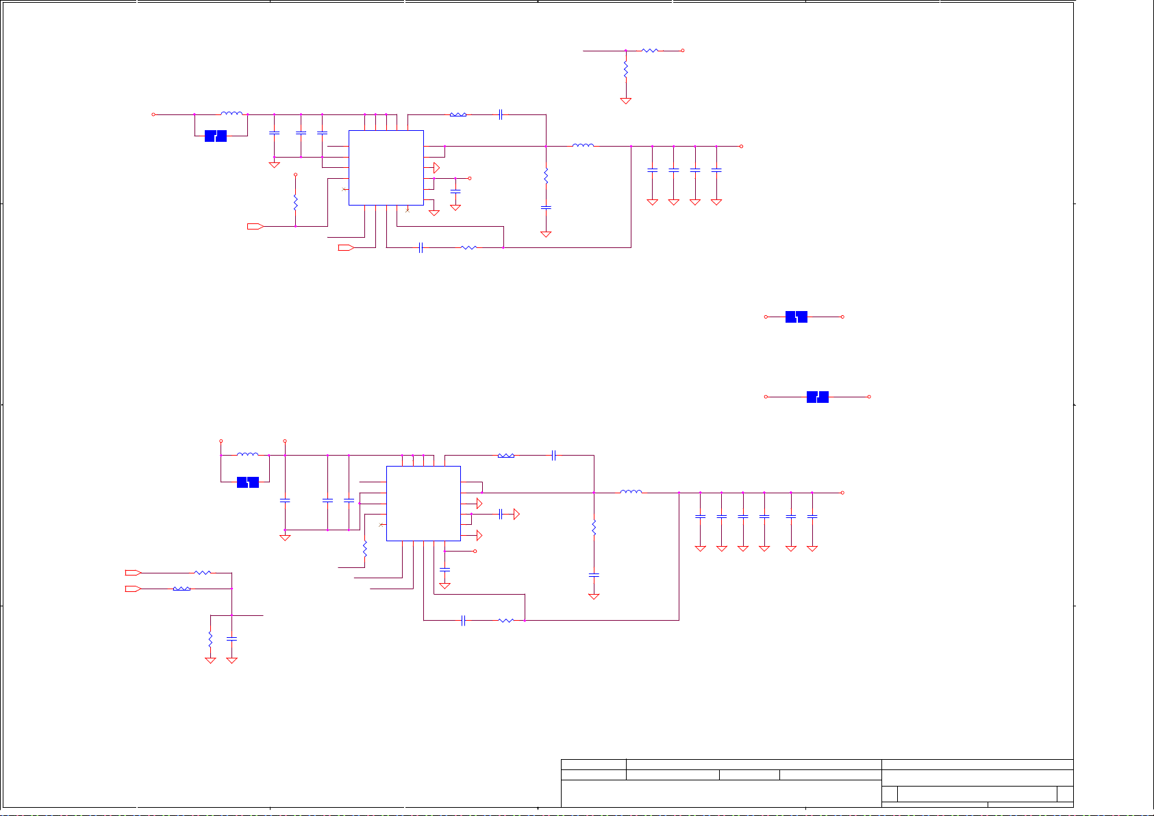Select lower circuit's bootstrap capacitor symbol
This screenshot has width=1154, height=816.
(x=554, y=455)
